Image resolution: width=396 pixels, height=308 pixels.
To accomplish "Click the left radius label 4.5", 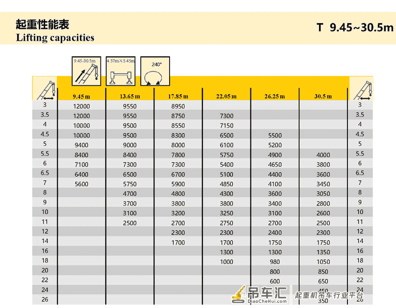I will 45,134.
